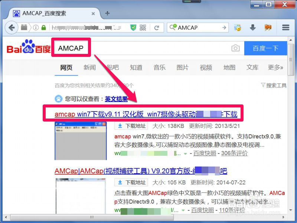
Task: Click 下载地址 button in first result
Action: [131, 126]
